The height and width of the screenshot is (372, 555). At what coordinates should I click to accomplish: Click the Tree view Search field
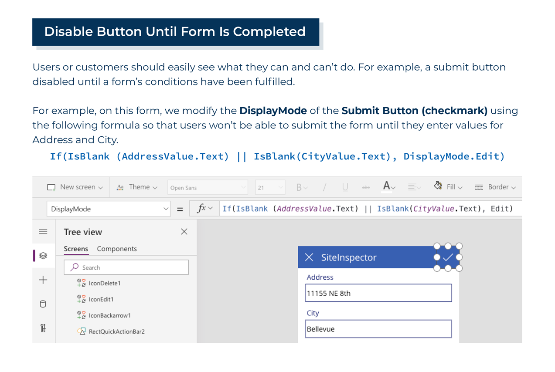(126, 267)
